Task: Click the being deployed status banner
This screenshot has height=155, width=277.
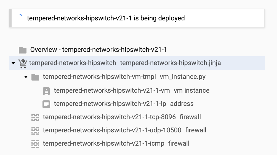Action: coord(106,18)
